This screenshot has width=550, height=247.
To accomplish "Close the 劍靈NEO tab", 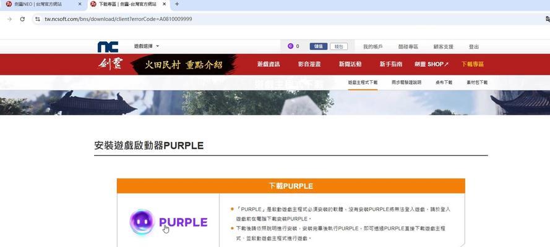I will (80, 4).
